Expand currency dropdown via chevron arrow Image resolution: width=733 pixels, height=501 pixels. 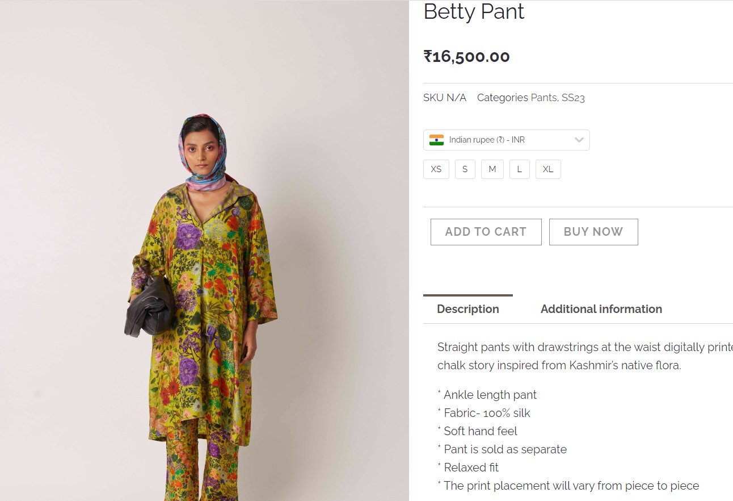click(579, 140)
